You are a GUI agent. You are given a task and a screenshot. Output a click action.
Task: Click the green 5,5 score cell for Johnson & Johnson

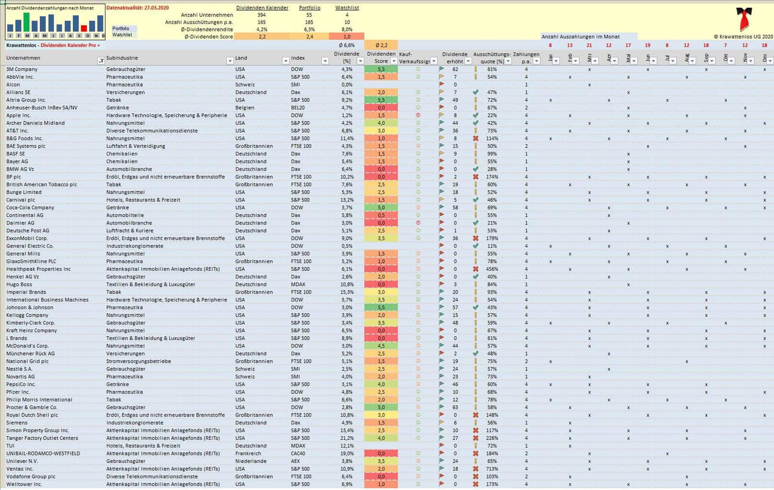pos(381,308)
